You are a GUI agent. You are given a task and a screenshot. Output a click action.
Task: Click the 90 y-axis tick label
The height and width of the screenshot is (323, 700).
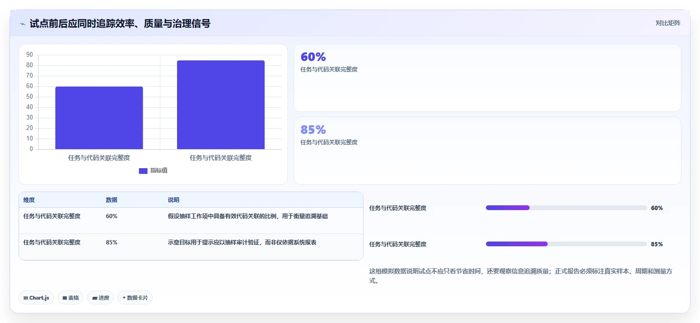tap(30, 55)
